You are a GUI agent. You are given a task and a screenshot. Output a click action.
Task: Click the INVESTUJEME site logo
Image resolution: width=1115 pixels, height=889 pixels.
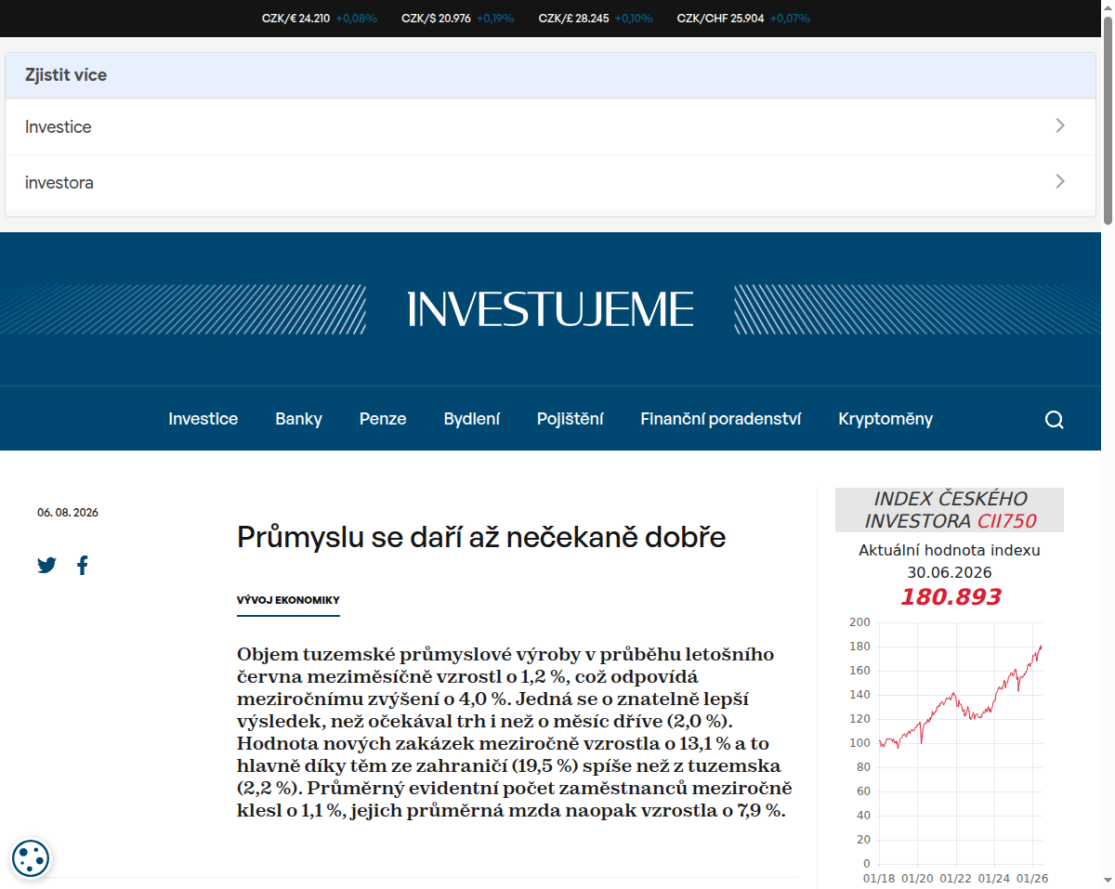point(551,309)
